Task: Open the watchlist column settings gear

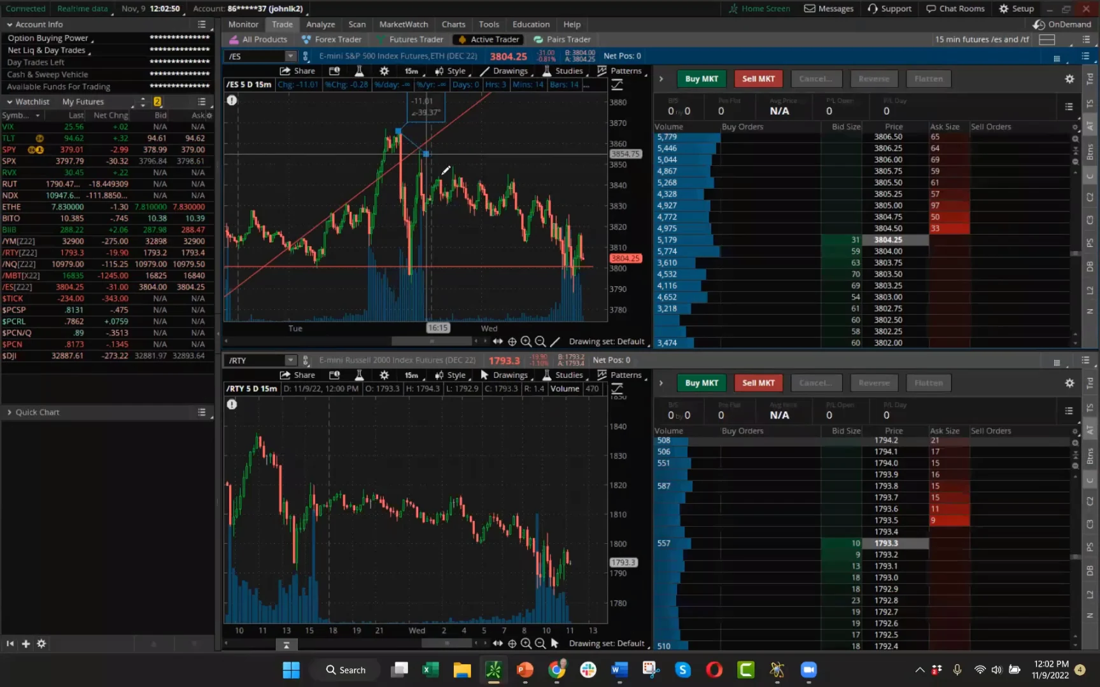Action: point(209,115)
